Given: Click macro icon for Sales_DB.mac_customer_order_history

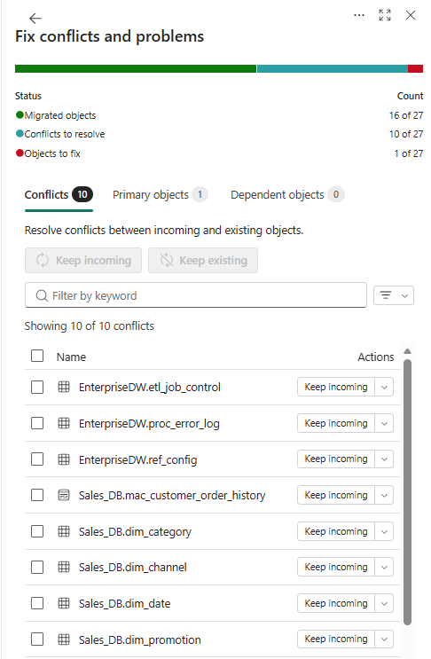Looking at the screenshot, I should point(64,495).
